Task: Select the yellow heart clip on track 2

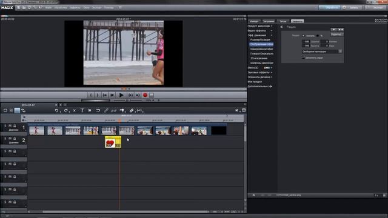Action: tap(113, 142)
